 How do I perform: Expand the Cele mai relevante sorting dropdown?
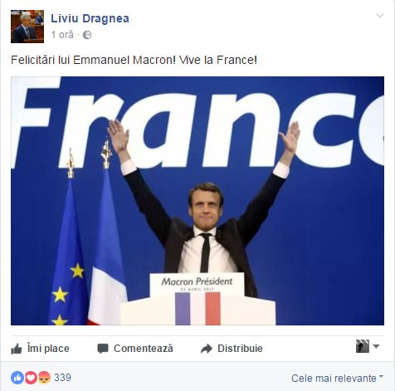337,378
